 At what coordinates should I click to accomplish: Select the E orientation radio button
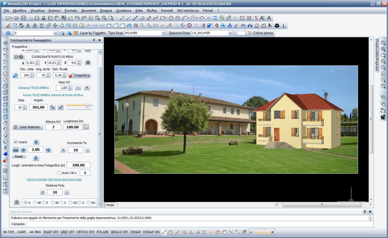click(x=44, y=203)
